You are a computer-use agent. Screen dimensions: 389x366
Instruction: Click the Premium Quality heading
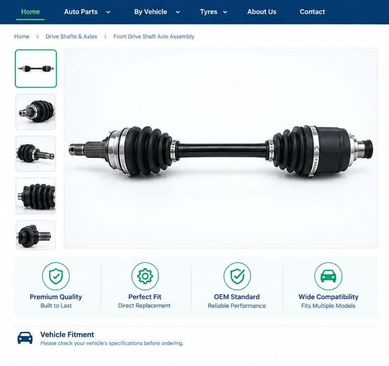click(56, 297)
